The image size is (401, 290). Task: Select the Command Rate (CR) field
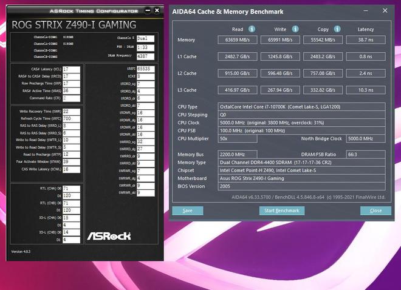[71, 98]
